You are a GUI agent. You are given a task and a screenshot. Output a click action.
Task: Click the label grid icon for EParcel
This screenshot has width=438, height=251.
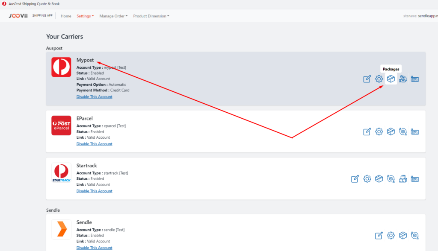point(415,132)
